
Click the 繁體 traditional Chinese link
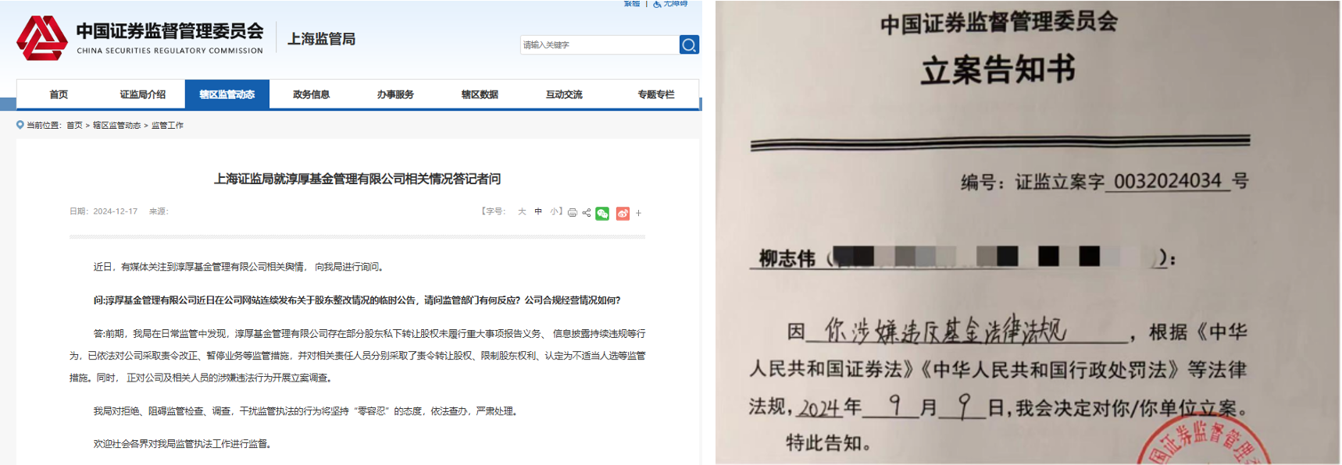coord(632,3)
